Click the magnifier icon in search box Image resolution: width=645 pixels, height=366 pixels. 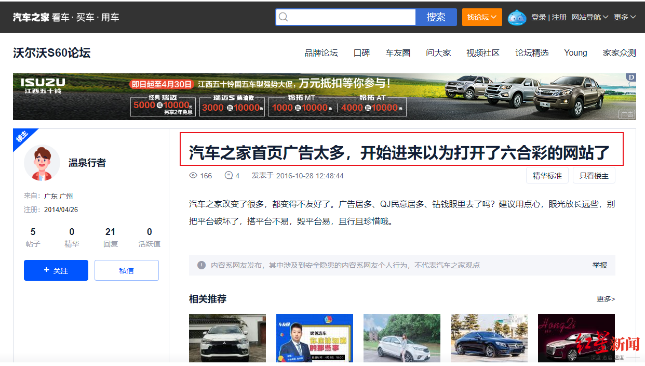click(x=284, y=17)
